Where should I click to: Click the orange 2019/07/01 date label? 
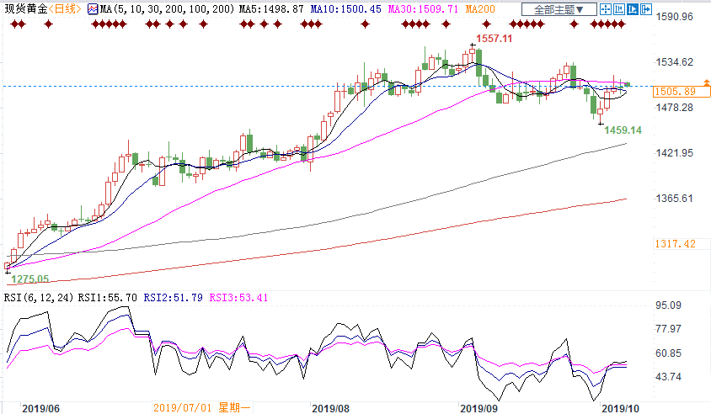click(x=184, y=406)
